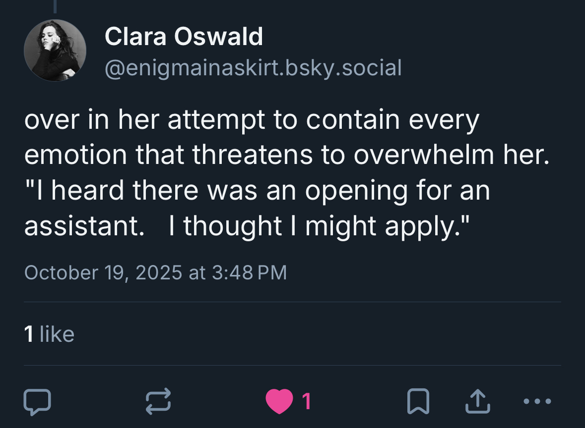The width and height of the screenshot is (585, 428).
Task: Click the line "emotion that threatens to overwhelm her."
Action: (x=287, y=156)
